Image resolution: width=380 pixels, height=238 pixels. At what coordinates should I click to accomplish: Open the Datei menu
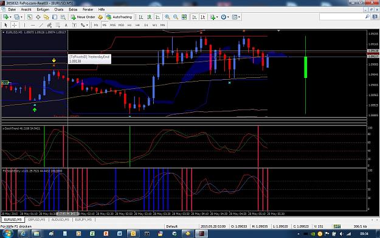pyautogui.click(x=12, y=10)
